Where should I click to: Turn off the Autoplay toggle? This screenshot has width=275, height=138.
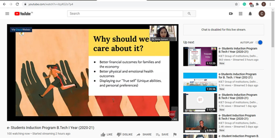point(259,42)
